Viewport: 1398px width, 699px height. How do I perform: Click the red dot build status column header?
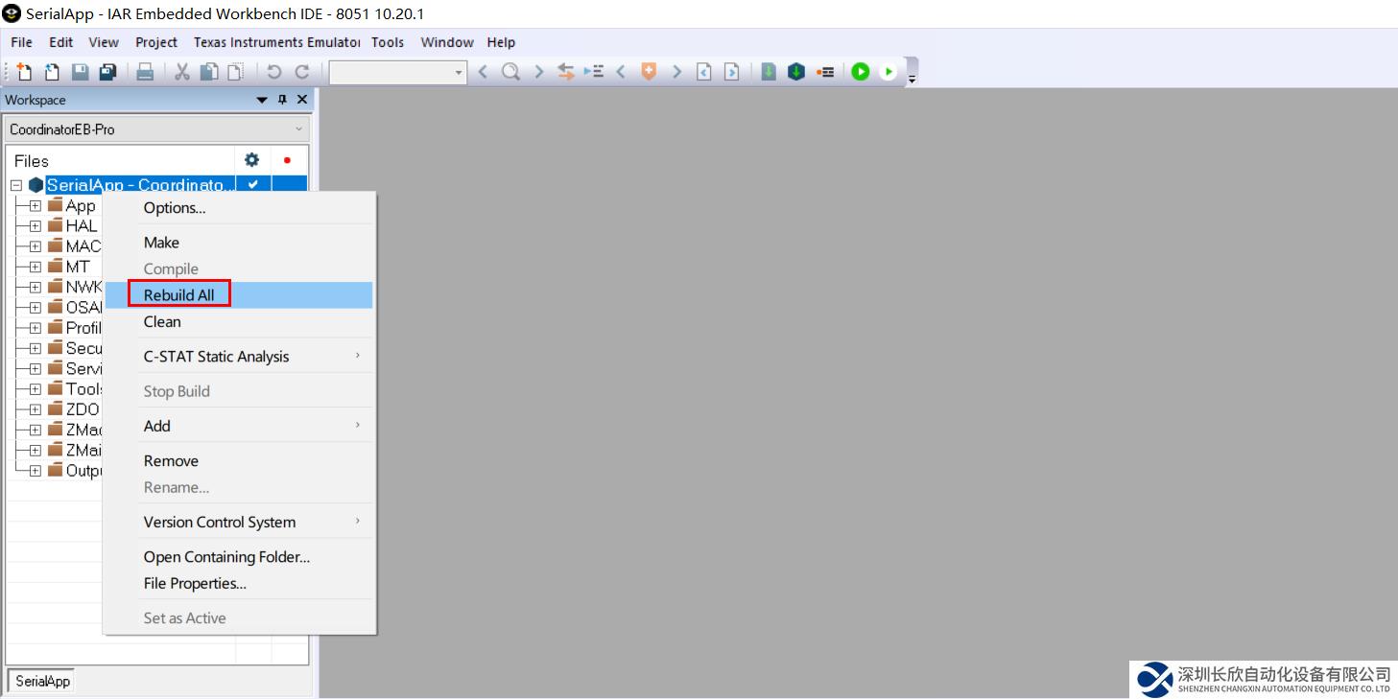(x=287, y=160)
